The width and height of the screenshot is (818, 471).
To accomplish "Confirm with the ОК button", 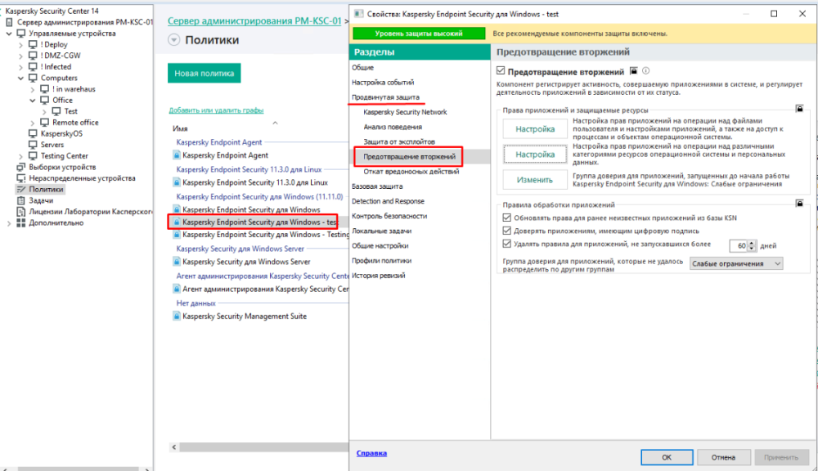I will [667, 457].
